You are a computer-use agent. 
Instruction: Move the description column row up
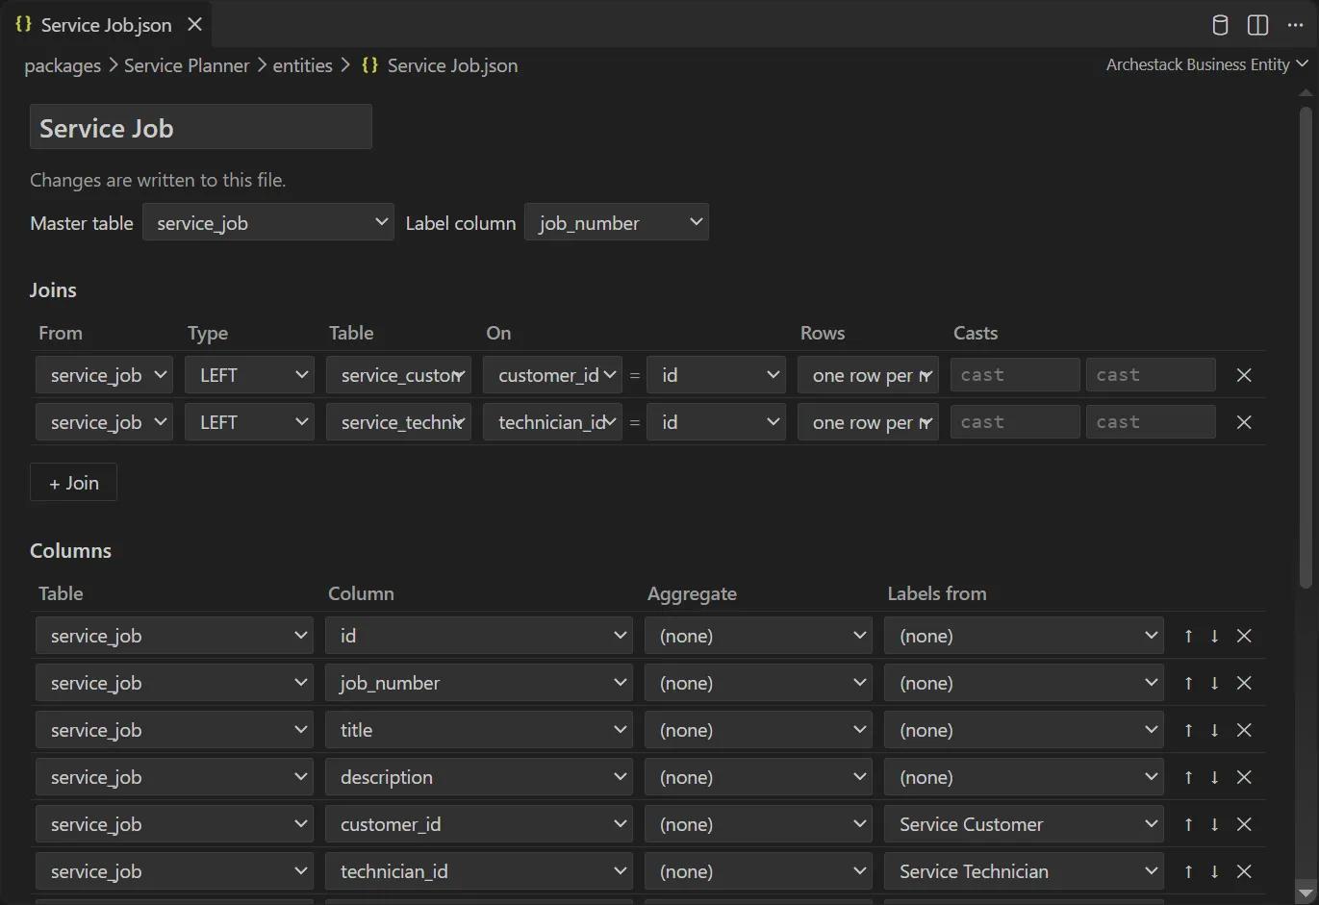[1189, 777]
